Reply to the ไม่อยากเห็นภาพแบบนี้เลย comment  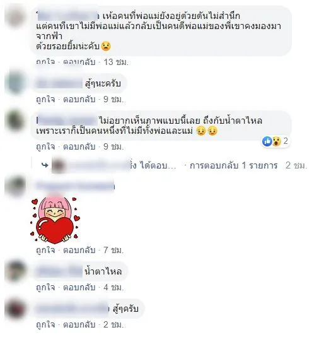(79, 147)
